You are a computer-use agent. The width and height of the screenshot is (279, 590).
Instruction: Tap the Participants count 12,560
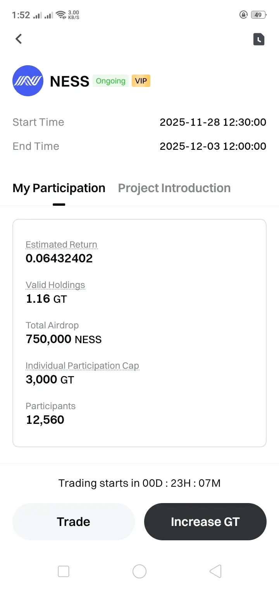tap(45, 420)
